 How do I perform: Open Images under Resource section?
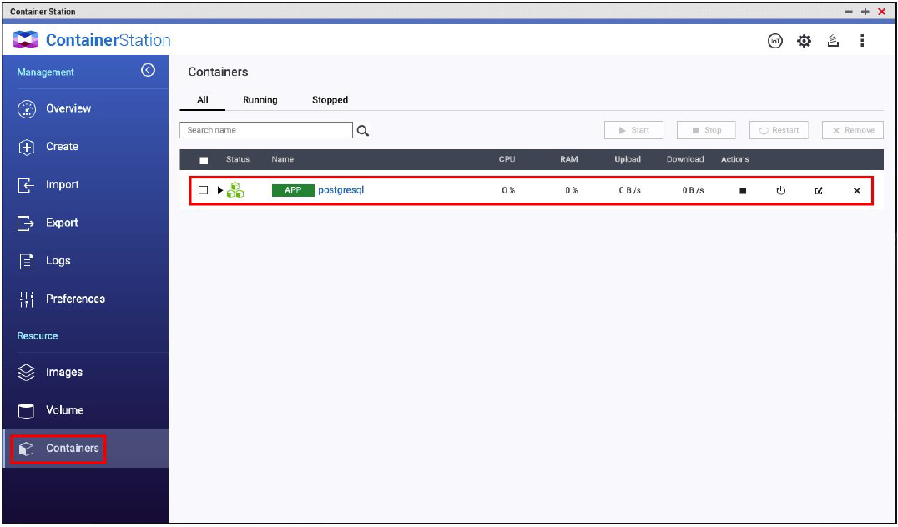point(63,372)
